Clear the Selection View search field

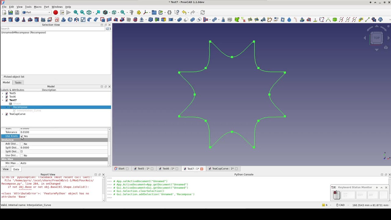108,29
